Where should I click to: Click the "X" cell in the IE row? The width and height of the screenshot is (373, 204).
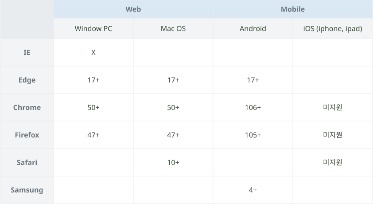(93, 52)
